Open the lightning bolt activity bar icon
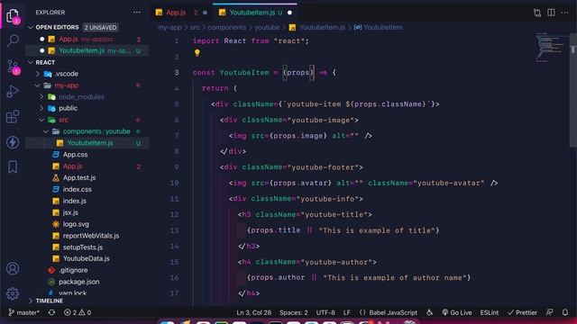Screen dimensions: 577x324 13,142
